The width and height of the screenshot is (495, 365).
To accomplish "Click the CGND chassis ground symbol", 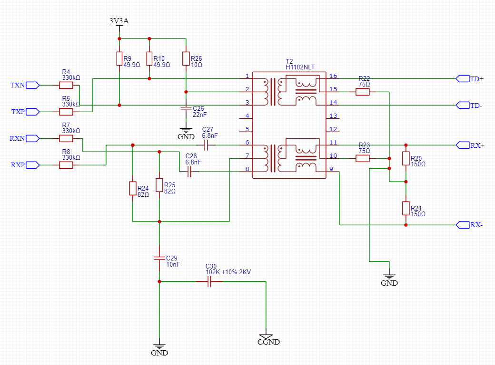I will (266, 336).
